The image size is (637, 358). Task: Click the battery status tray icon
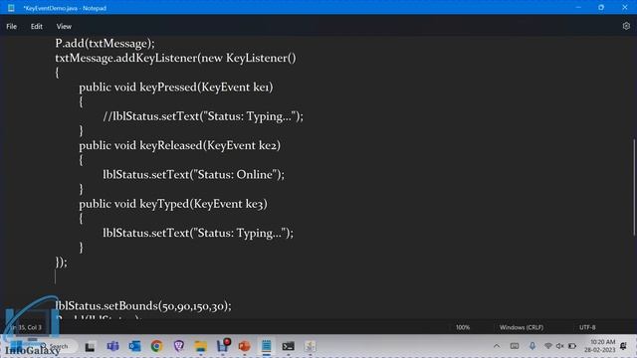572,346
